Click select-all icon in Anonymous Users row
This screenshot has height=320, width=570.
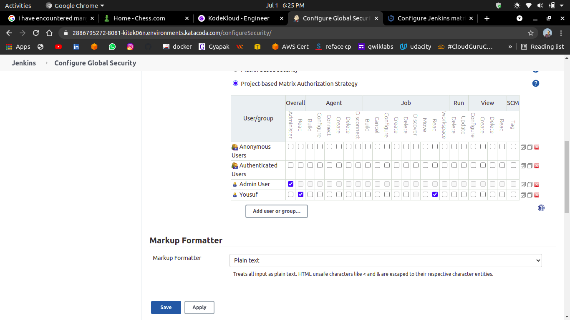point(523,147)
